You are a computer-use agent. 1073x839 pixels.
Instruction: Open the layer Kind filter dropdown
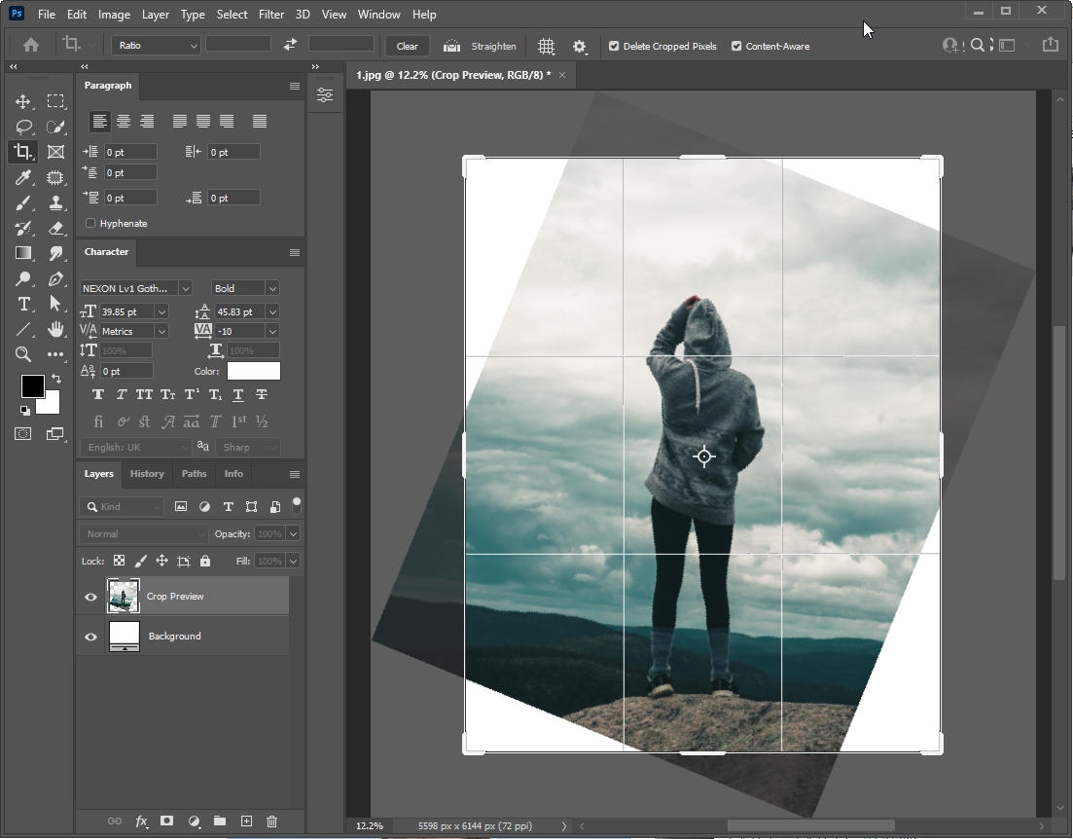click(122, 507)
